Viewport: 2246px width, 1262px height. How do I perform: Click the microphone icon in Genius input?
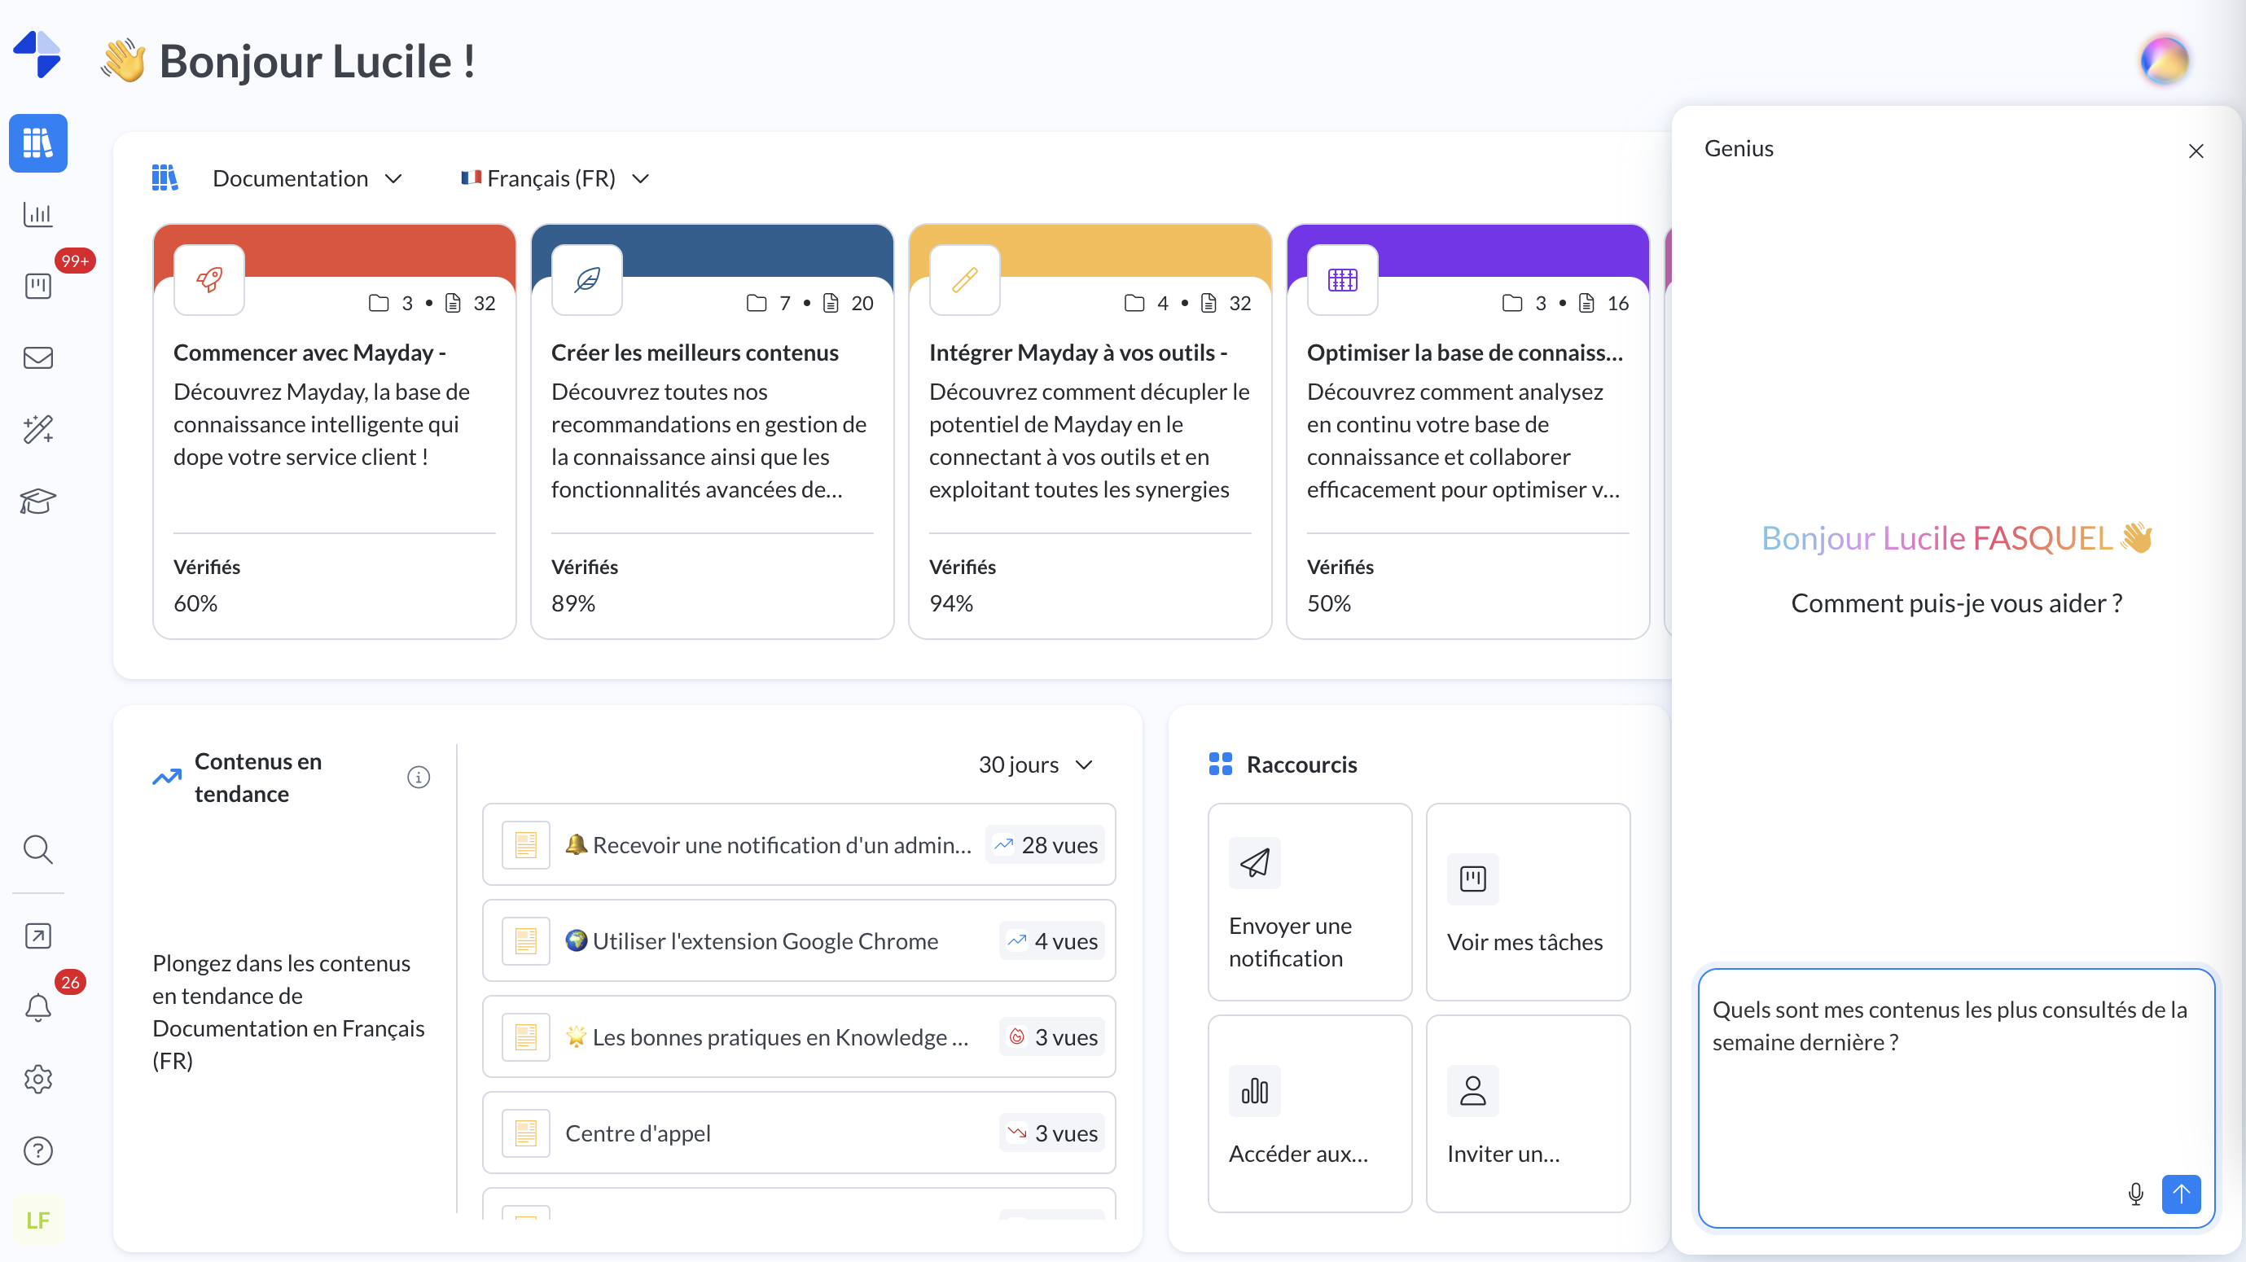[x=2134, y=1193]
